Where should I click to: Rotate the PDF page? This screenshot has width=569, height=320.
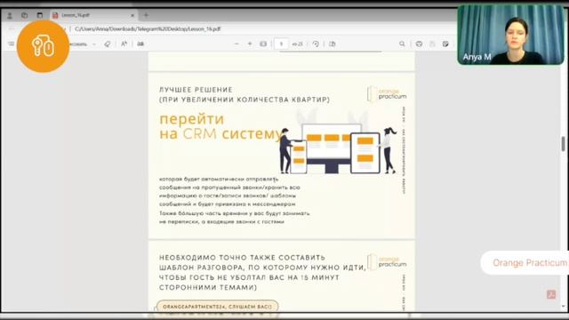pos(316,44)
